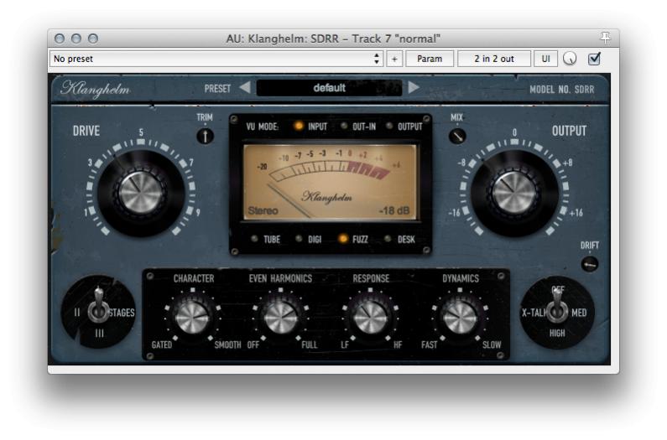Set VU mode to Input
The width and height of the screenshot is (667, 440).
(311, 127)
